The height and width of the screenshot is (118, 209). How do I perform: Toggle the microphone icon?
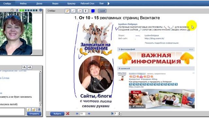[17, 10]
